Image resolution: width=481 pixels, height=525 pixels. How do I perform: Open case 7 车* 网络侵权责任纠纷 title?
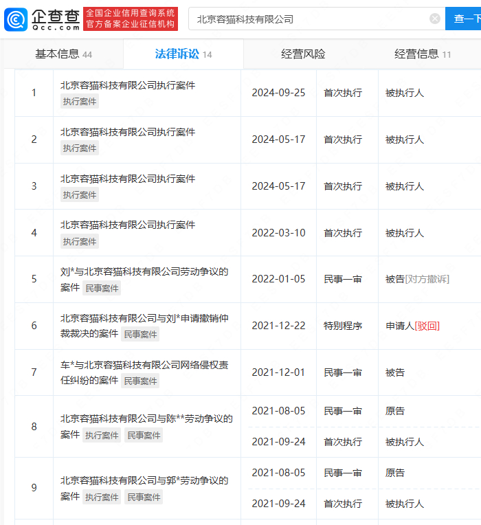[144, 372]
